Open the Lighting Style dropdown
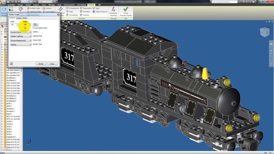Image resolution: width=274 pixels, height=154 pixels. (21, 36)
